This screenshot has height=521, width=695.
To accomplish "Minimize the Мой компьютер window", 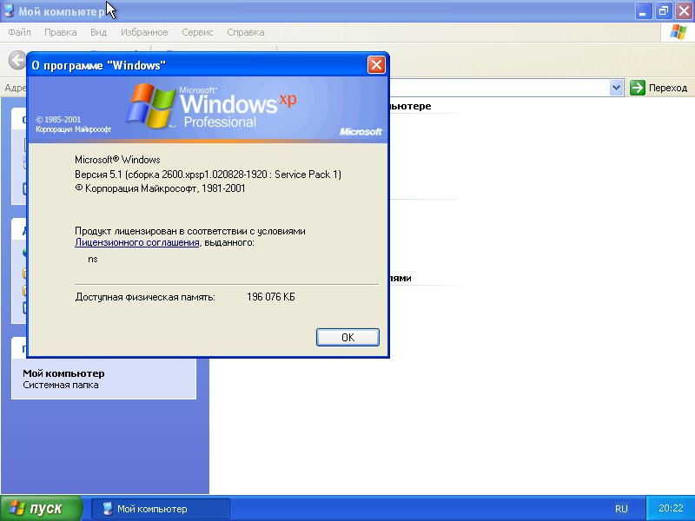I will click(644, 10).
